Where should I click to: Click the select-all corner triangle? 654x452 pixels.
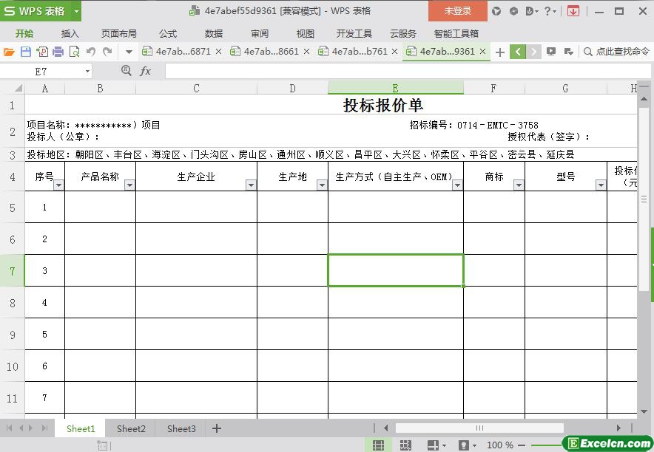[x=18, y=88]
